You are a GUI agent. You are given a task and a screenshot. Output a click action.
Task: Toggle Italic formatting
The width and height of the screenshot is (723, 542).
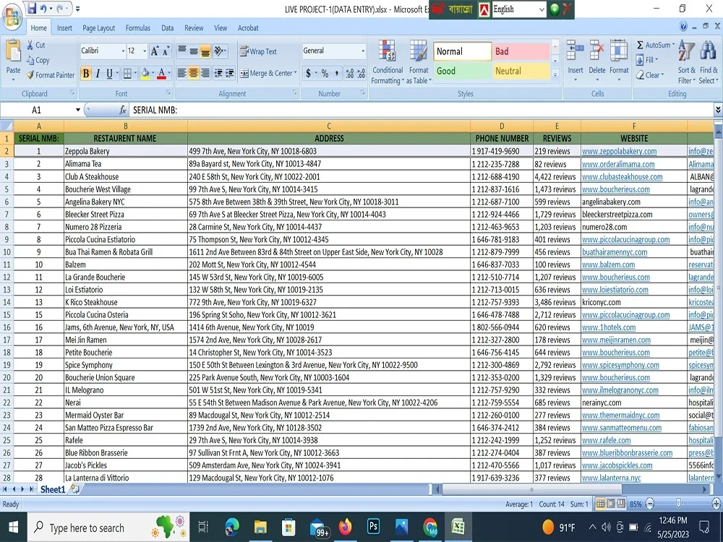[98, 73]
